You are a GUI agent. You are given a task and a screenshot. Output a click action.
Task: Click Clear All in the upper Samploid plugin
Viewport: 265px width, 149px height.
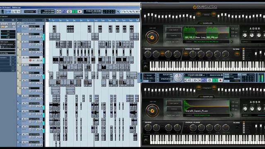point(173,36)
